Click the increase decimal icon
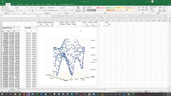 (x=70, y=10)
